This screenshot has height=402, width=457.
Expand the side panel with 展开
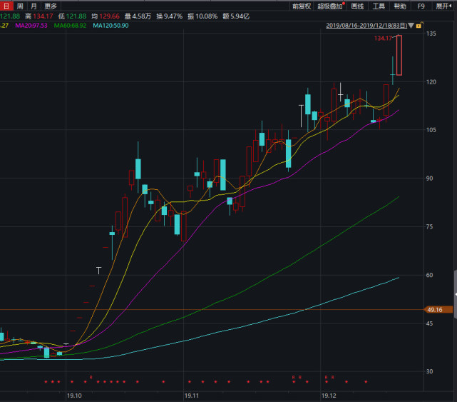(444, 6)
